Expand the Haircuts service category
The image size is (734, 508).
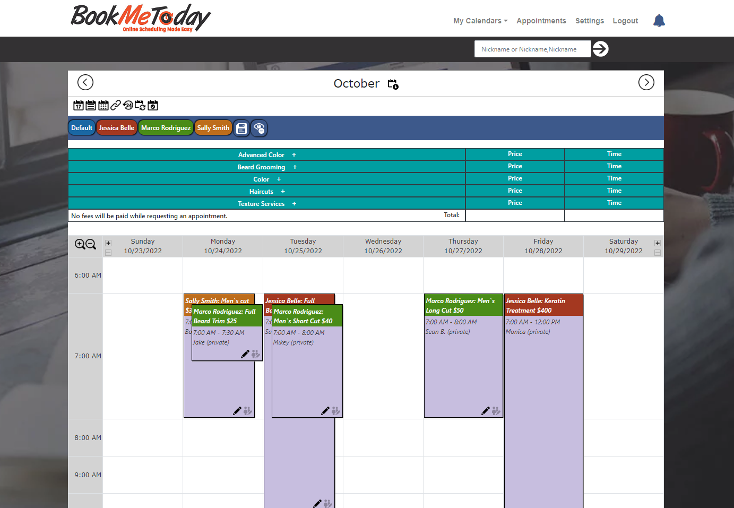[x=283, y=191]
